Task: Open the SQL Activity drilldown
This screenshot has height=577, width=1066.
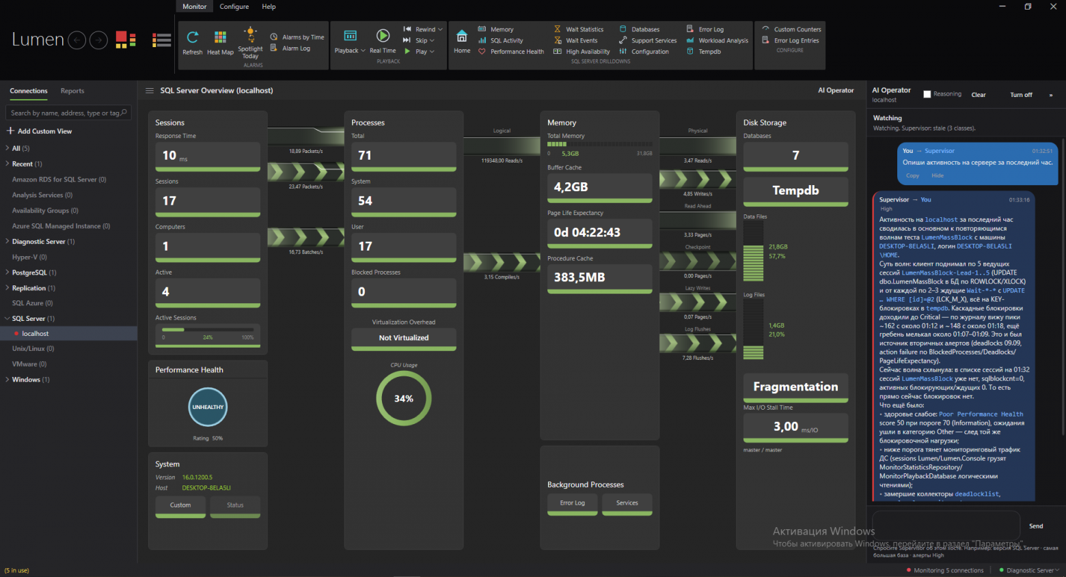Action: point(501,40)
